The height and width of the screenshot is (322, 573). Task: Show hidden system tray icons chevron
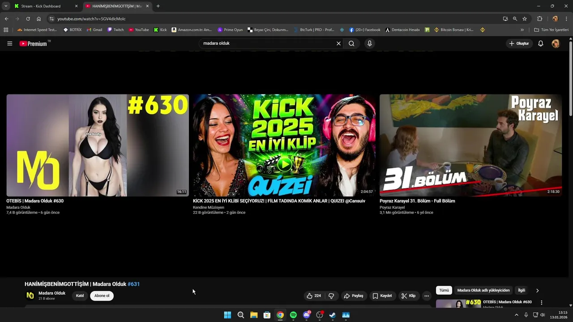point(516,315)
